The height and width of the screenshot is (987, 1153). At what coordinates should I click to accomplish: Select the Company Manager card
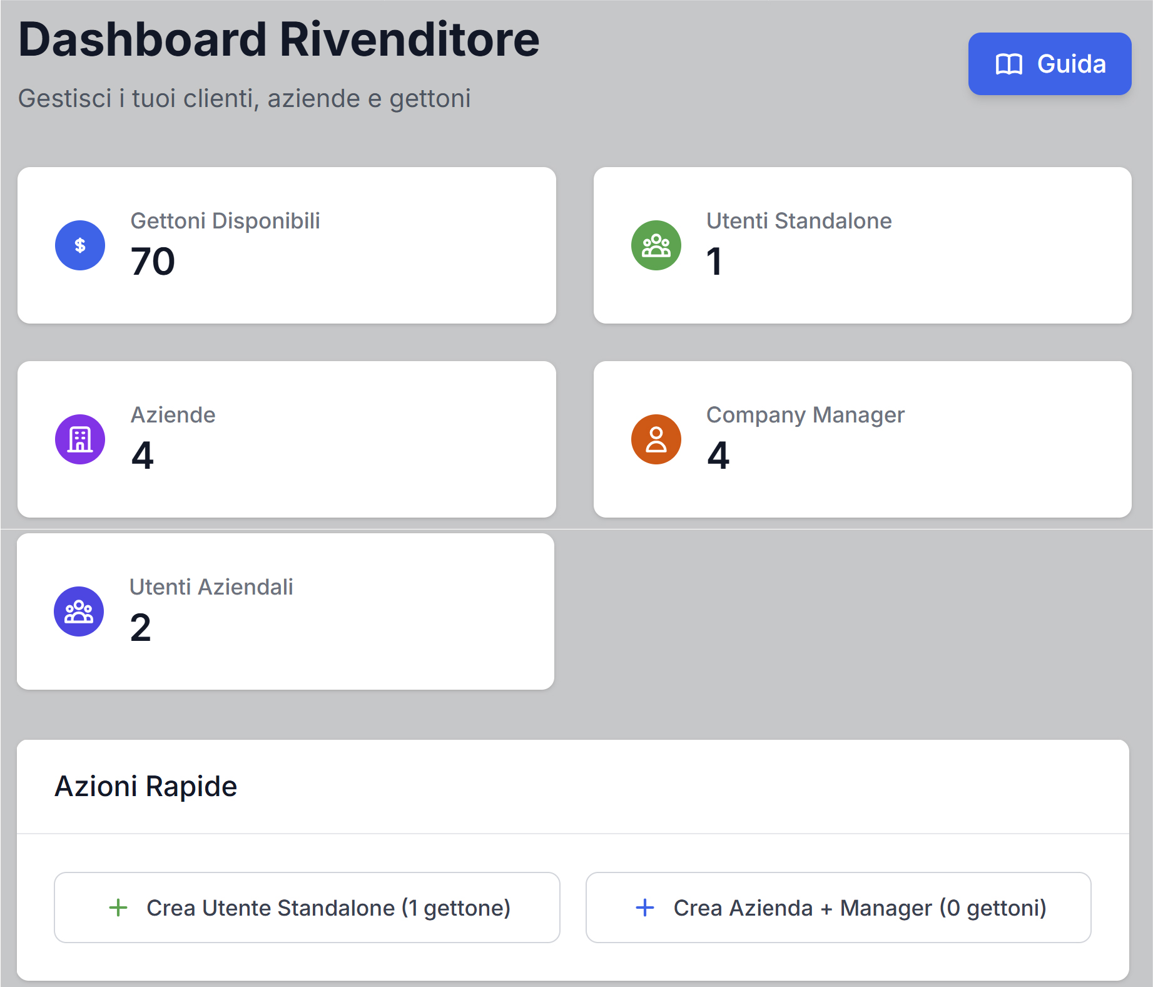[862, 439]
